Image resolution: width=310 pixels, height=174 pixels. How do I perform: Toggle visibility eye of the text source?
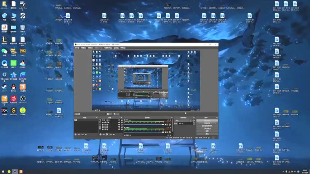(x=119, y=120)
